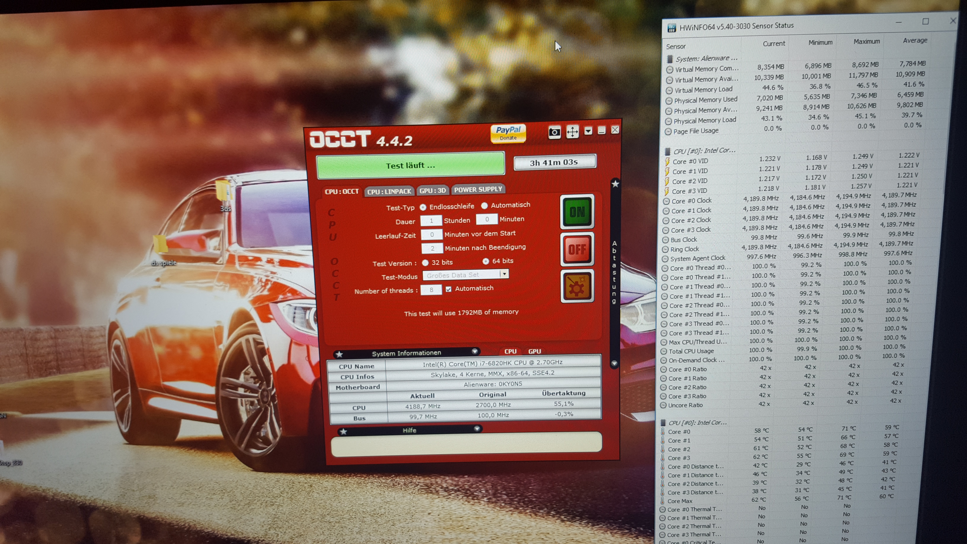Click the Test läuft progress bar
The image size is (967, 544).
coord(410,166)
